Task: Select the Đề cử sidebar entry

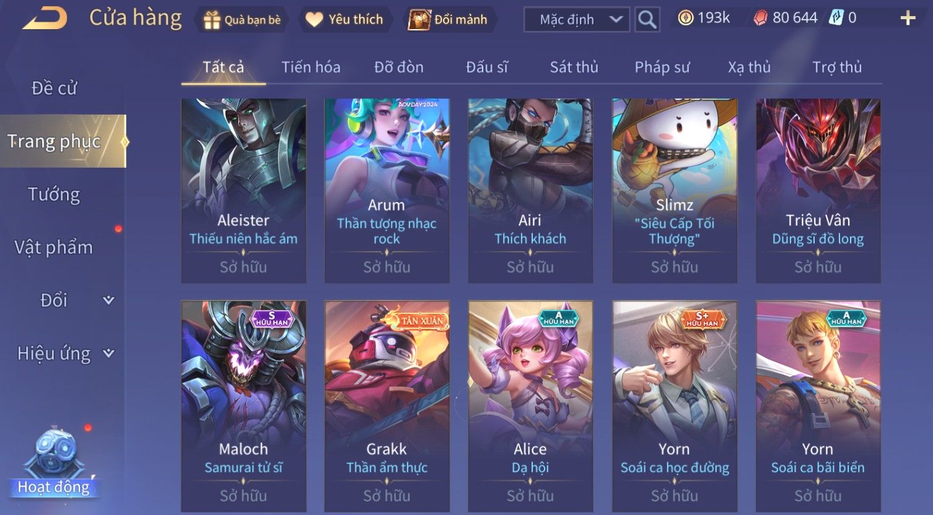Action: [x=54, y=89]
